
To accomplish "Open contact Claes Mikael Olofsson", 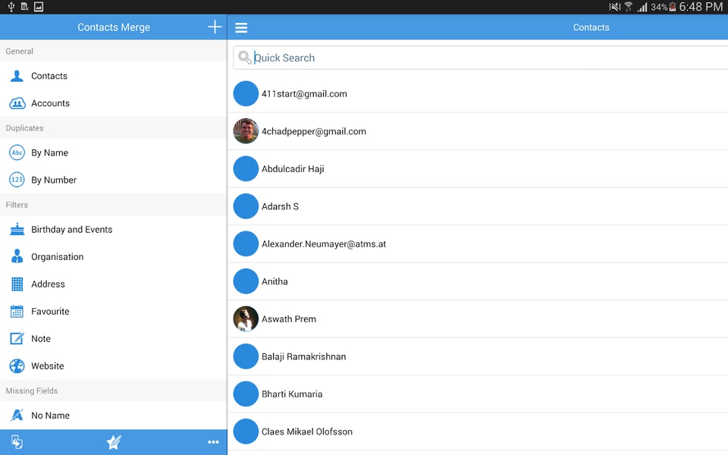I will pyautogui.click(x=478, y=431).
